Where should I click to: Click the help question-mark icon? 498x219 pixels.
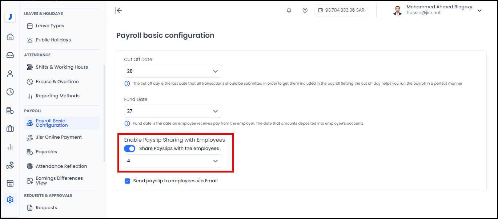305,10
